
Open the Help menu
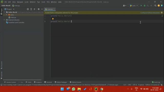[x=60, y=2]
